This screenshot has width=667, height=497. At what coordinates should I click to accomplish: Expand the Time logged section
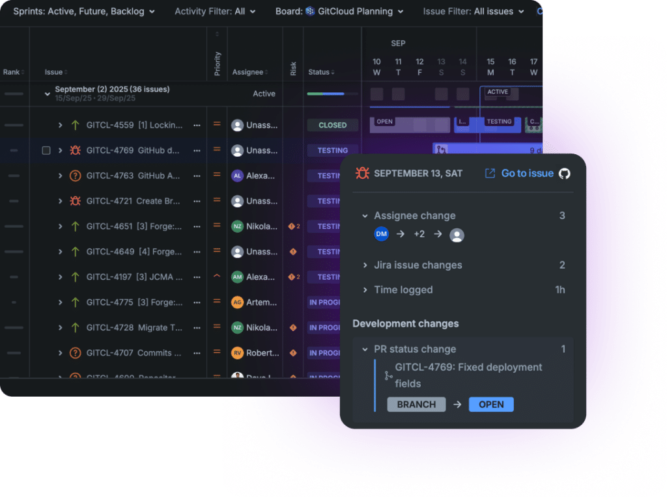click(365, 289)
